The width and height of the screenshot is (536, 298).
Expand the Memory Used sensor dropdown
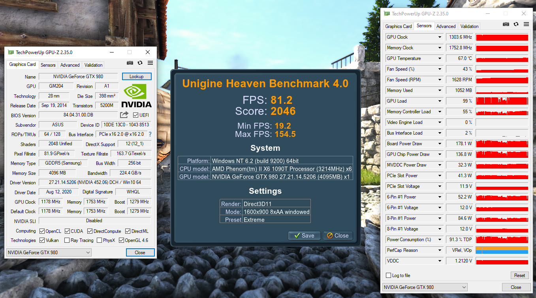click(440, 90)
